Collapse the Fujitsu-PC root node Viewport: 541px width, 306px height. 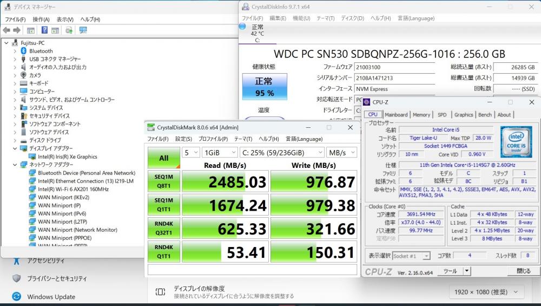click(x=6, y=43)
